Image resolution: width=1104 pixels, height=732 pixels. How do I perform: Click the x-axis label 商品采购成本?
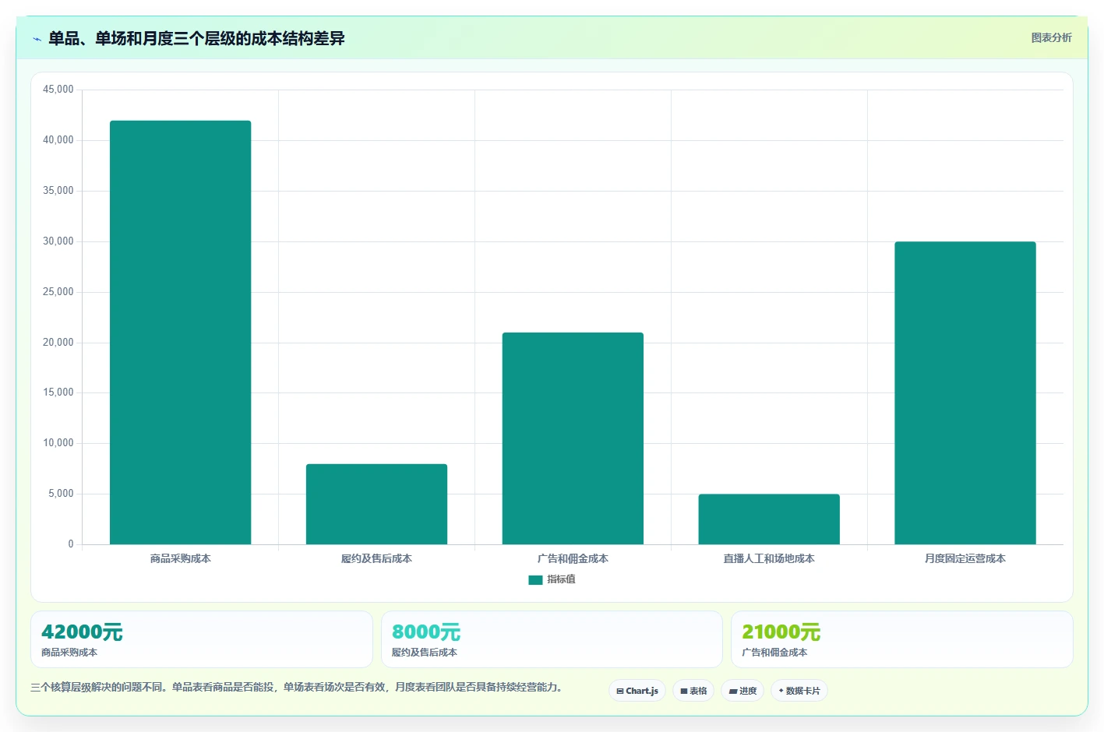[x=180, y=558]
